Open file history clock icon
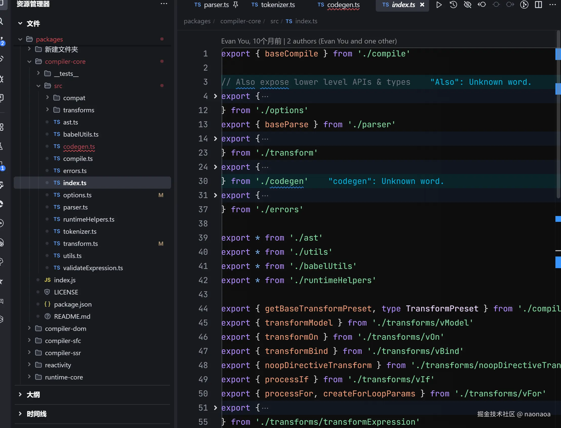Screen dimensions: 561x428 (x=453, y=5)
